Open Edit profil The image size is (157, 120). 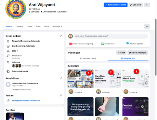(136, 5)
